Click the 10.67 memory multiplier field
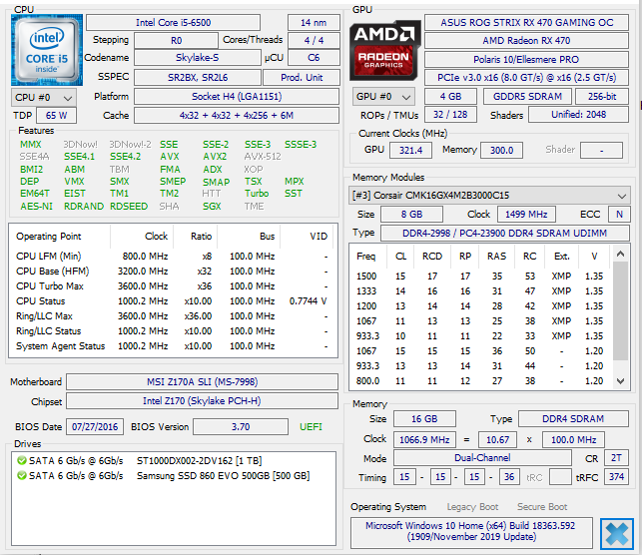 [x=497, y=439]
